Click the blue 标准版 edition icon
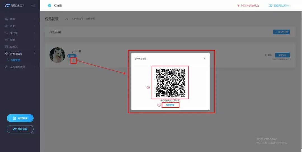 point(49,5)
